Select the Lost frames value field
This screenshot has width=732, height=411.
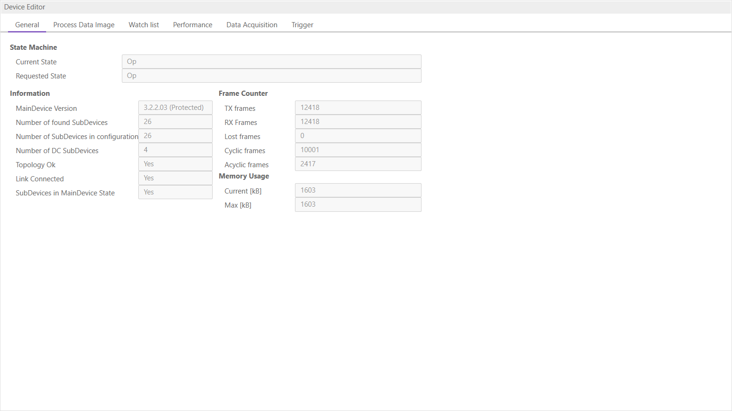coord(358,136)
